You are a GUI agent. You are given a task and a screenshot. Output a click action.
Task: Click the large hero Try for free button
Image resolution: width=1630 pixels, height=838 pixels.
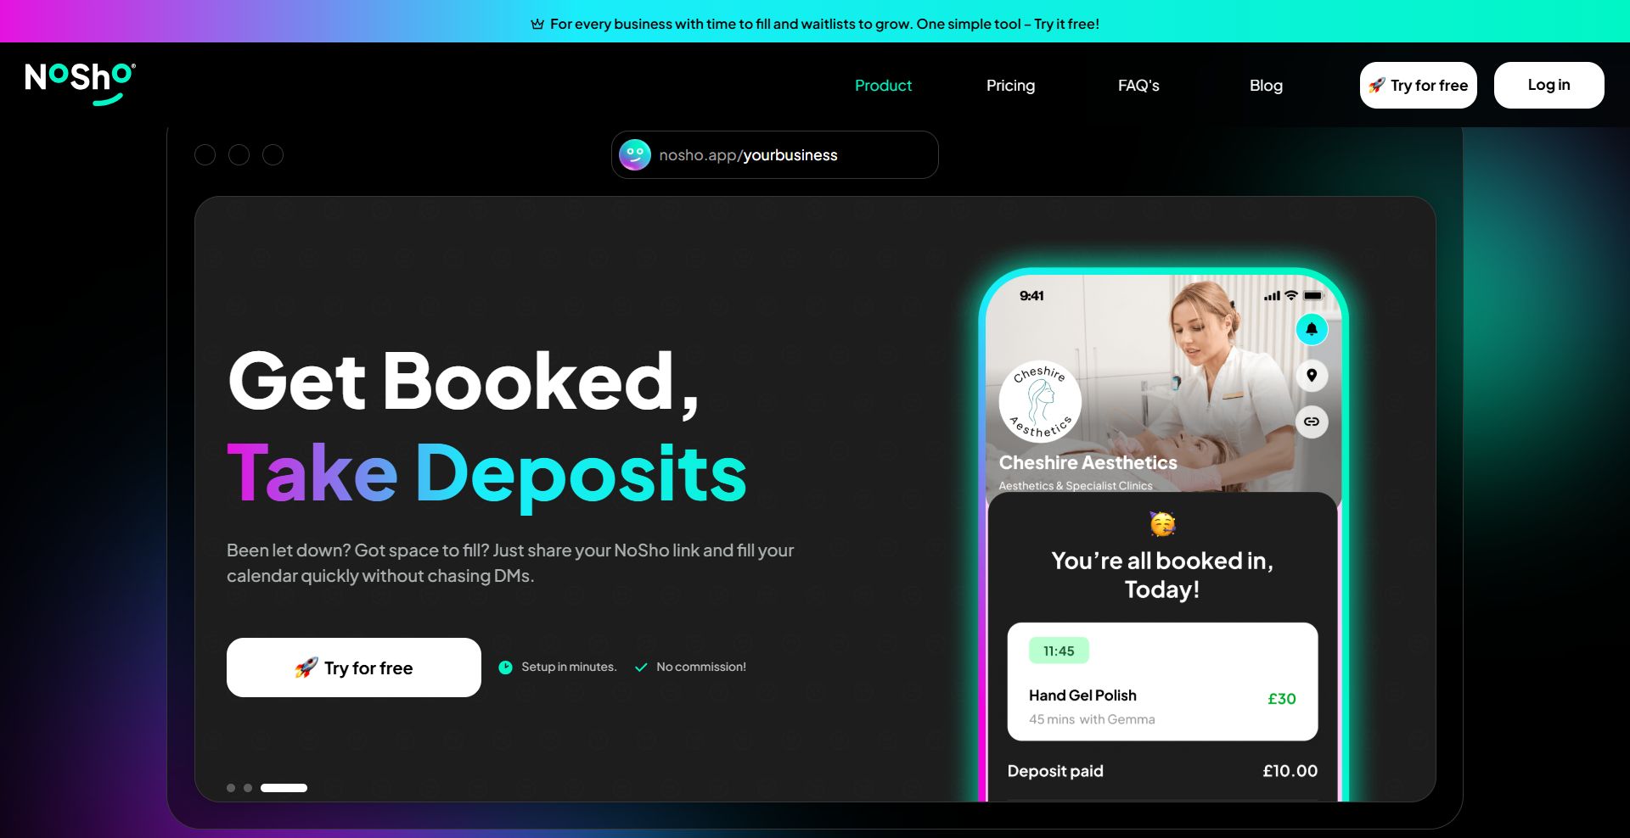(354, 668)
